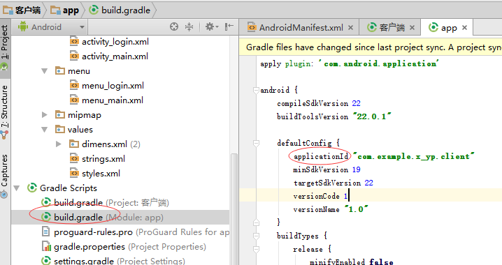This screenshot has height=265, width=502.
Task: Open the project view settings gear
Action: pyautogui.click(x=212, y=26)
